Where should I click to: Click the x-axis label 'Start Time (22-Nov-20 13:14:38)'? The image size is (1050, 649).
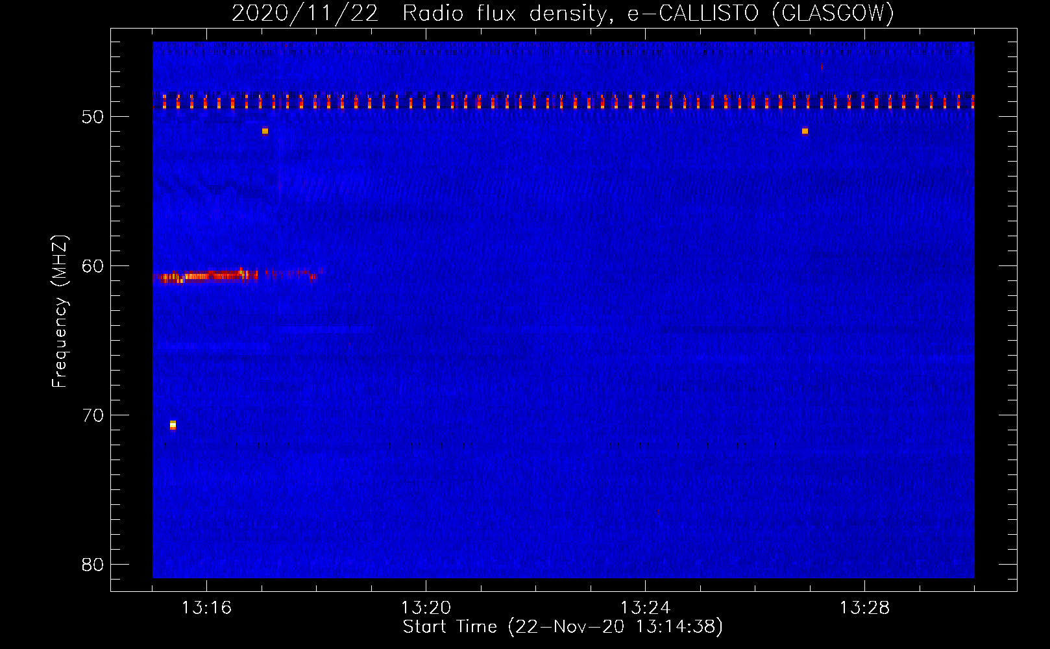point(563,626)
